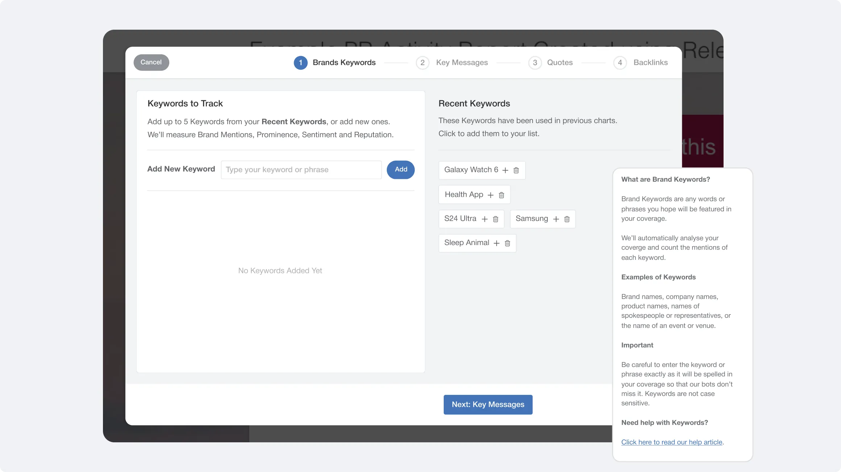The image size is (841, 472).
Task: Add Sleep Animal via its plus icon
Action: 496,243
